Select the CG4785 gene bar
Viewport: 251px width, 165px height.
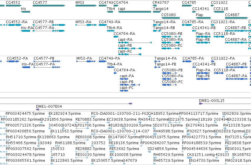pyautogui.click(x=187, y=6)
